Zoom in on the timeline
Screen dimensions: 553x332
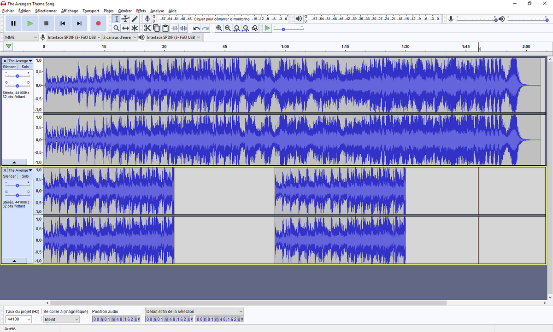[x=219, y=28]
